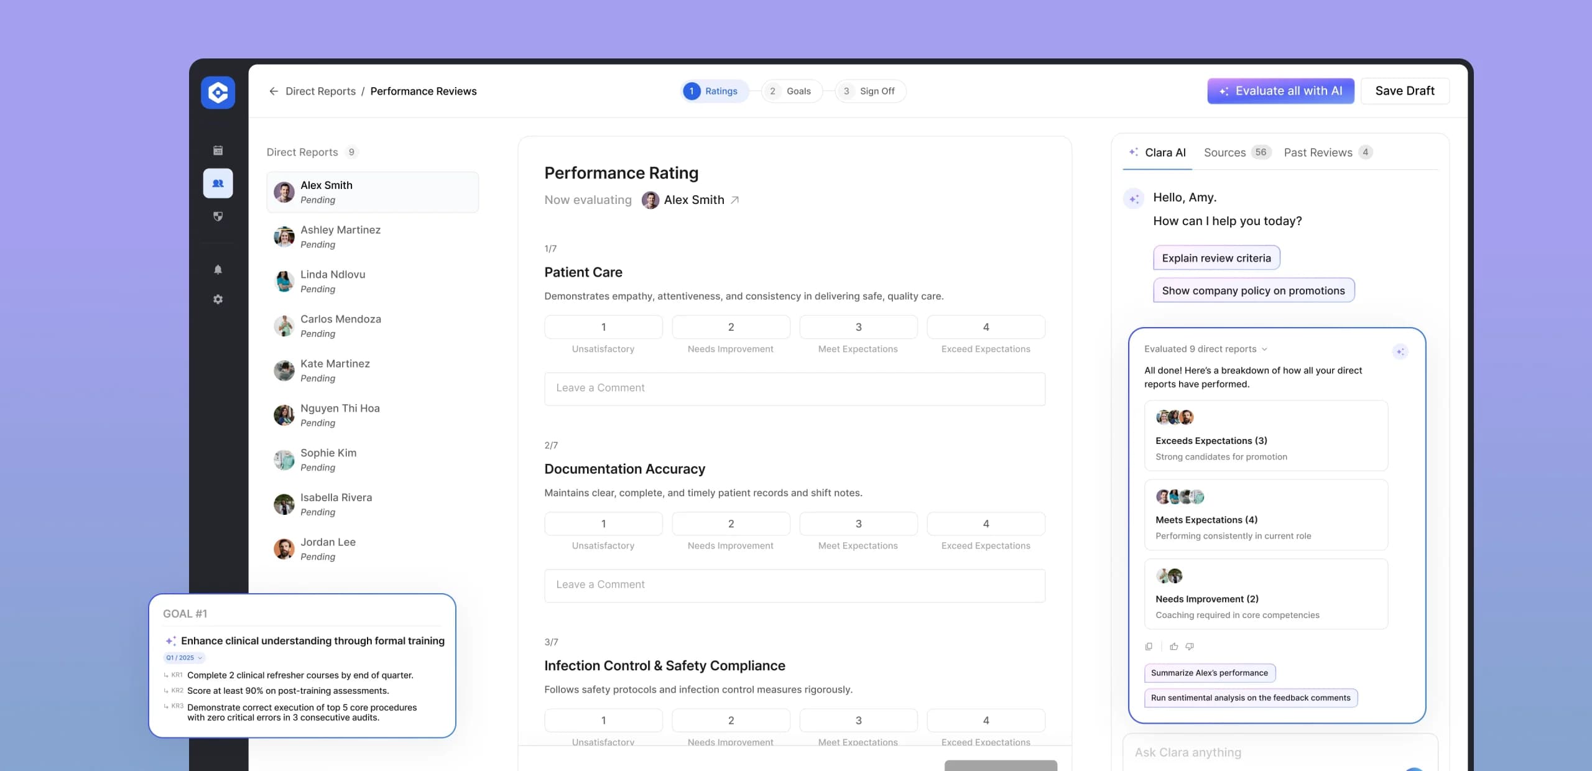Click Show company policy on promotions
The width and height of the screenshot is (1592, 771).
coord(1254,290)
